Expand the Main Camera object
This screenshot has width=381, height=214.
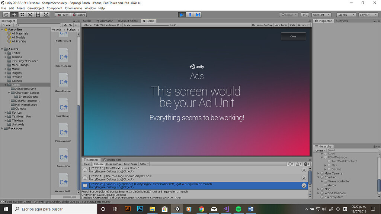pos(318,173)
